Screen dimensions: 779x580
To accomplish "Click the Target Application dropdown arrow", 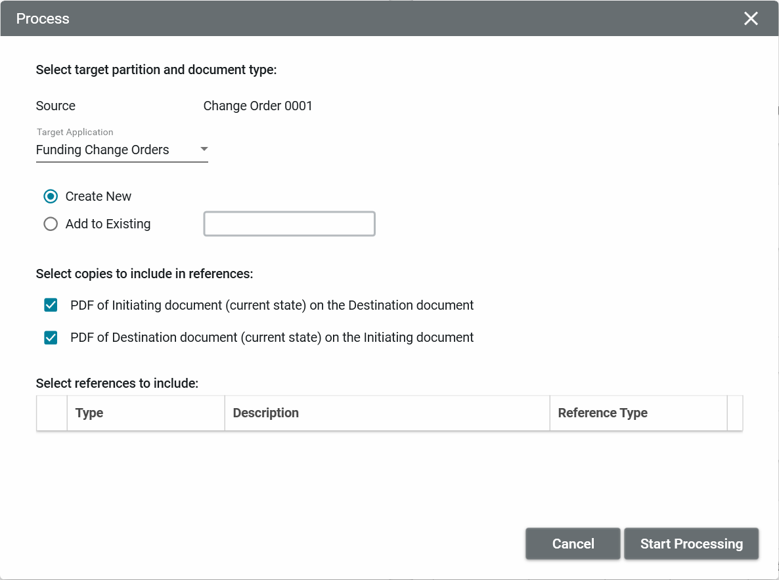I will coord(204,149).
